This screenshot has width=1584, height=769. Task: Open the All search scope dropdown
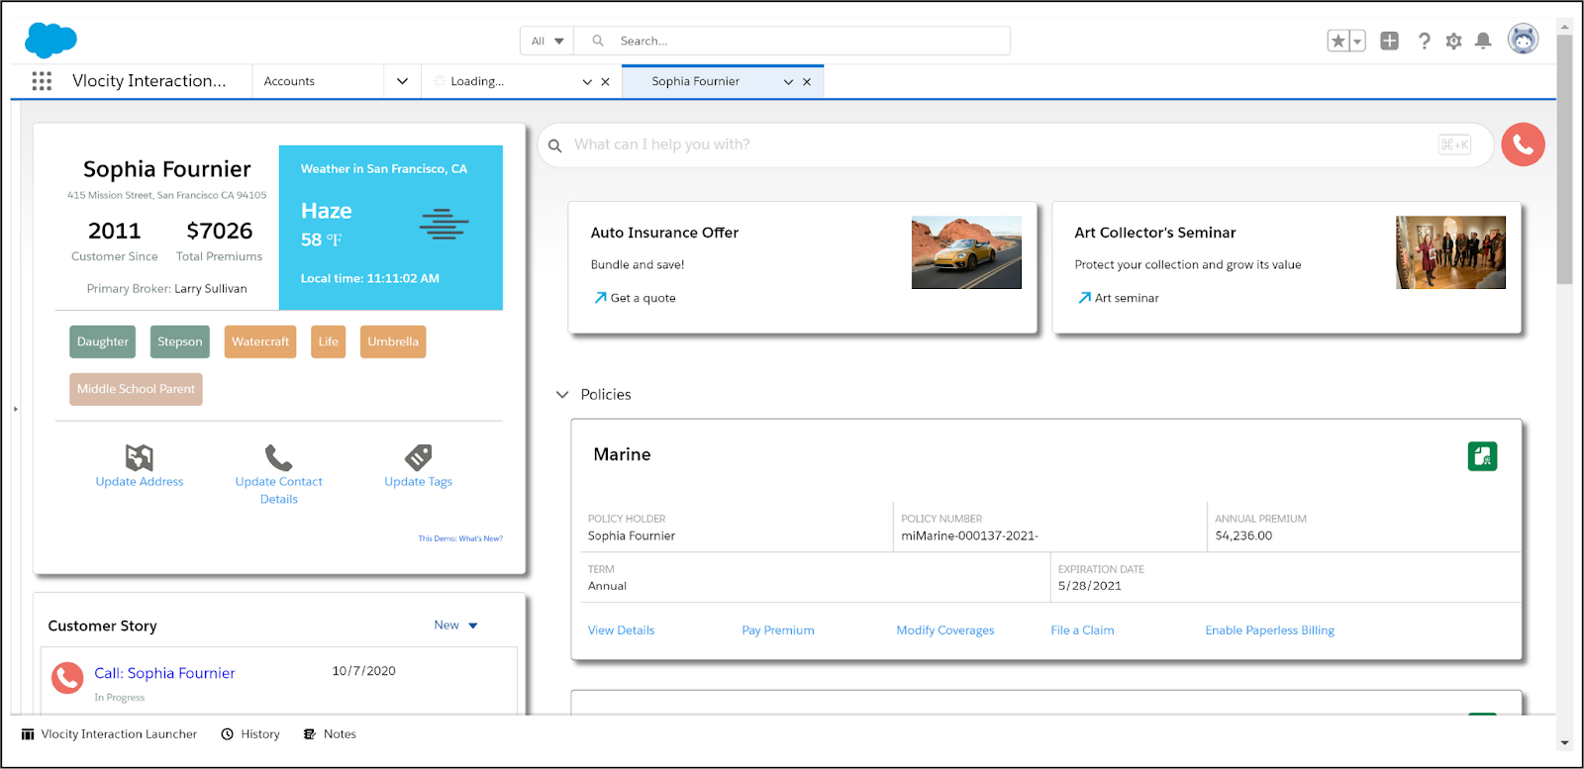pyautogui.click(x=546, y=41)
